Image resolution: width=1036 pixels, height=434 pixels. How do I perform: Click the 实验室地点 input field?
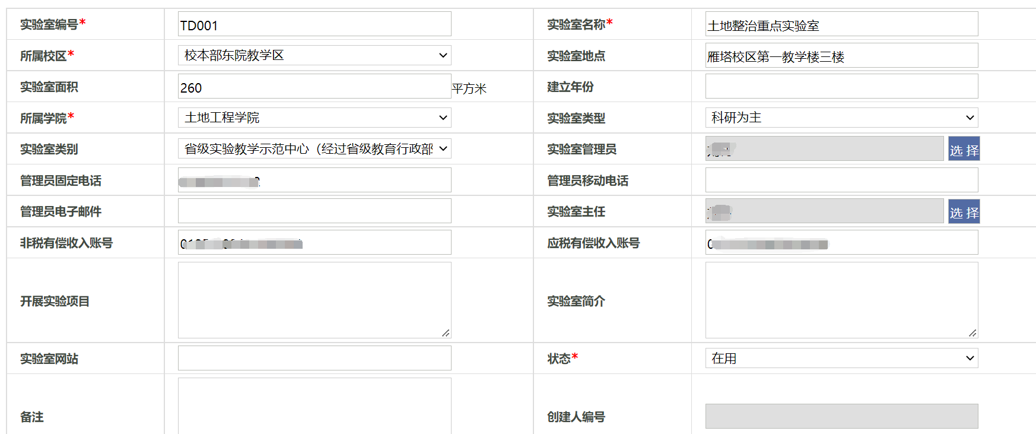tap(841, 56)
